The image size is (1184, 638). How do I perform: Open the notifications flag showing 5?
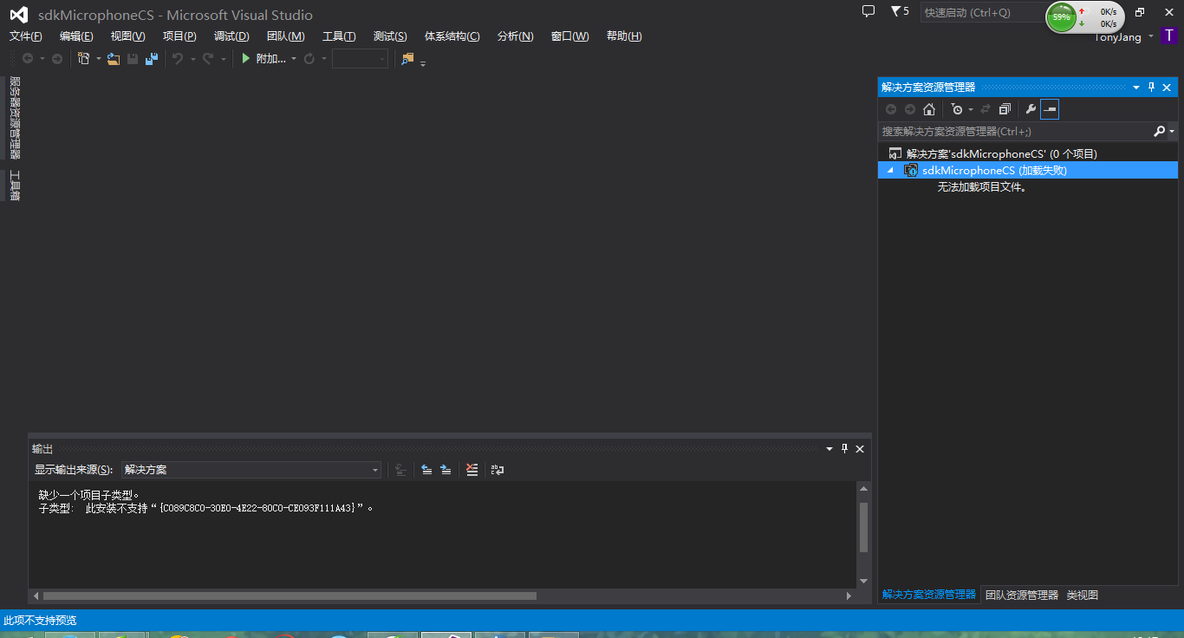pyautogui.click(x=900, y=11)
